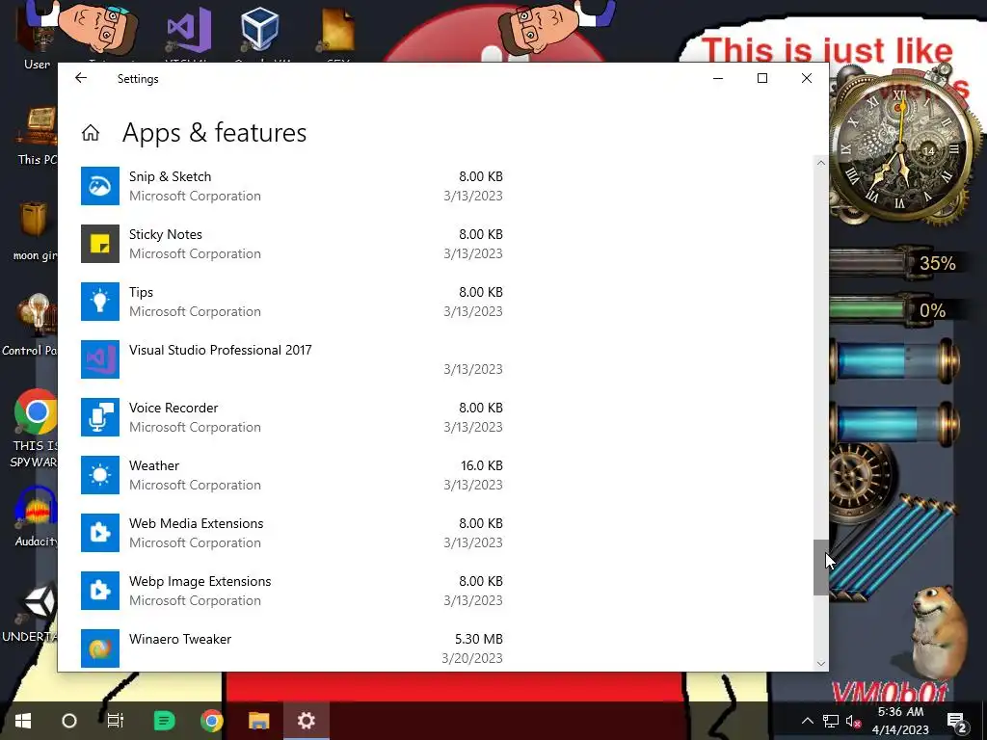Image resolution: width=987 pixels, height=740 pixels.
Task: Click the Weather size 16.0 KB
Action: (482, 465)
